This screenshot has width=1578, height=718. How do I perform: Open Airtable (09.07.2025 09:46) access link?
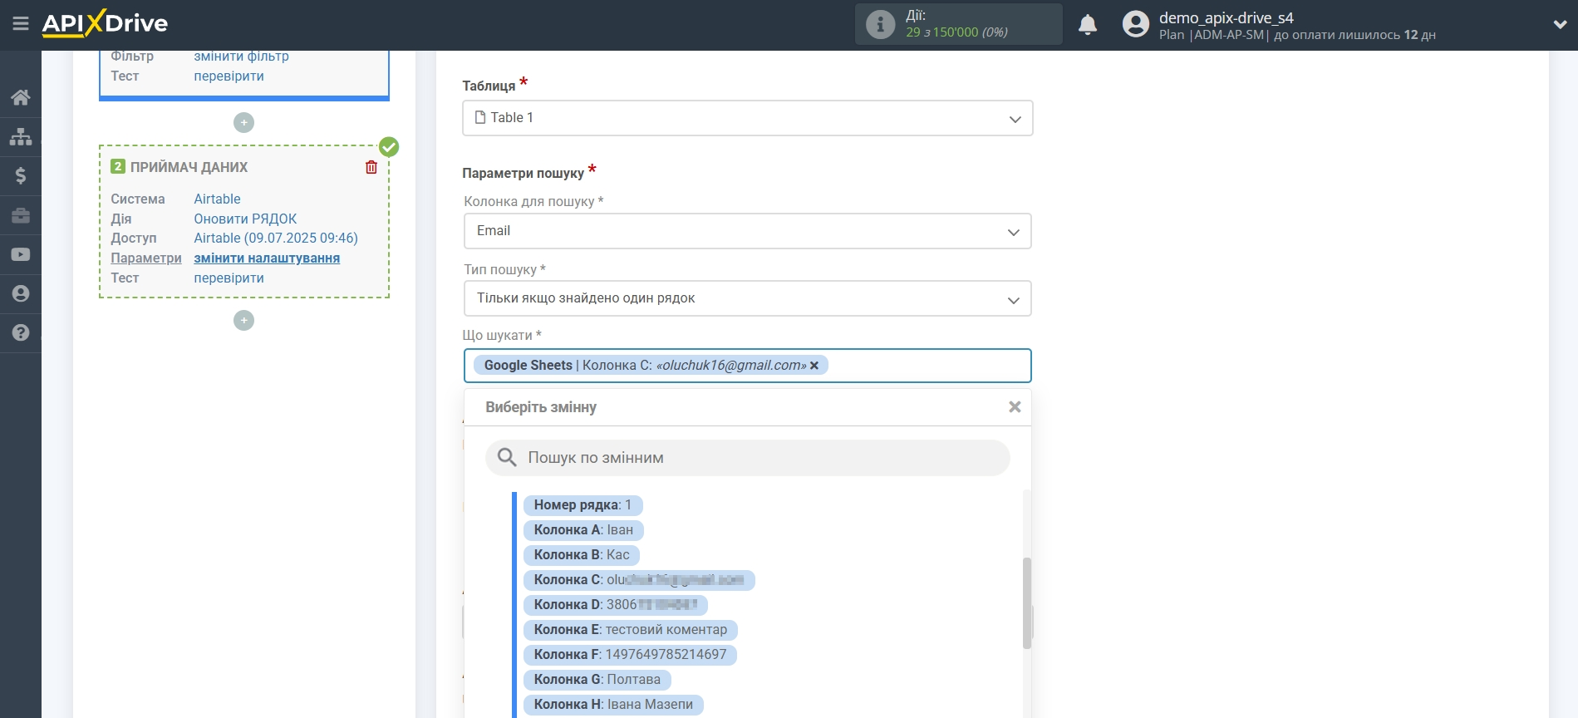click(x=276, y=238)
